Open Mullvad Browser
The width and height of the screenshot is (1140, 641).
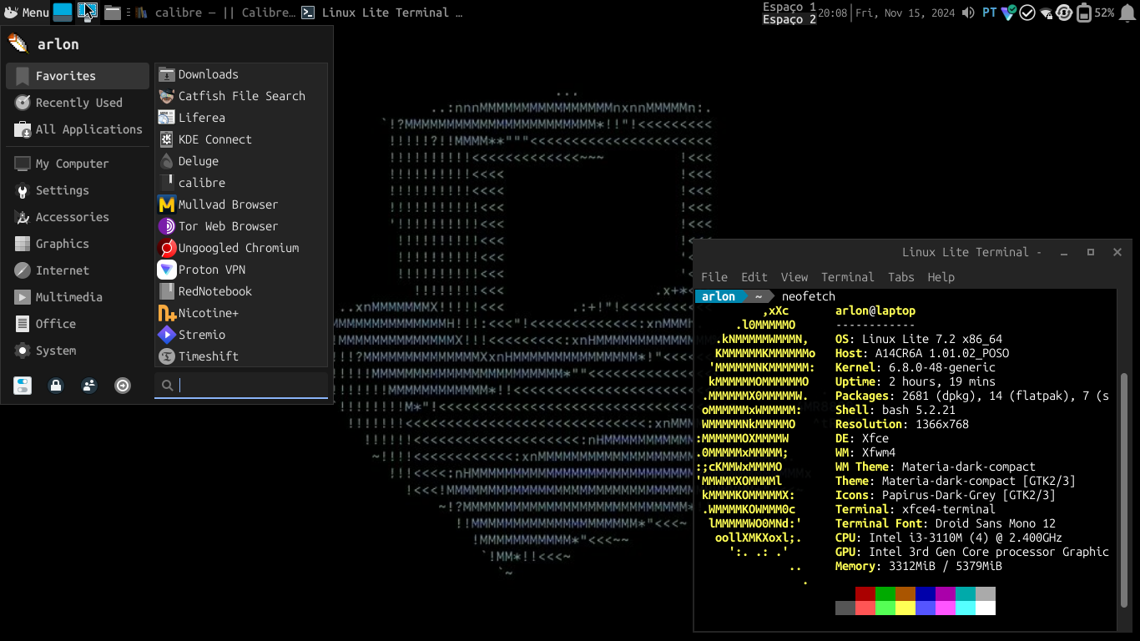point(241,204)
